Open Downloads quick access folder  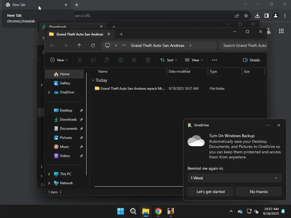pyautogui.click(x=65, y=120)
